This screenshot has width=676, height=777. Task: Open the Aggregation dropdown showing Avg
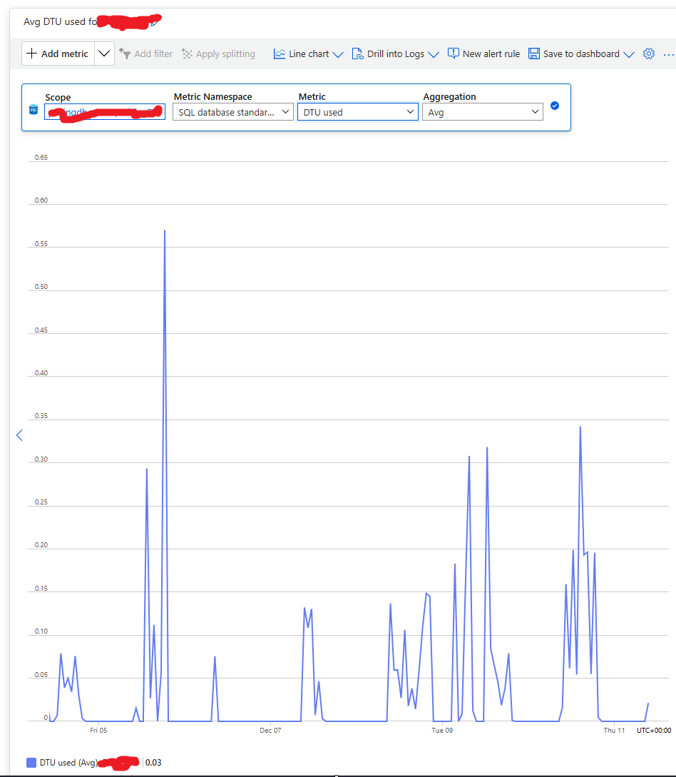click(x=483, y=112)
